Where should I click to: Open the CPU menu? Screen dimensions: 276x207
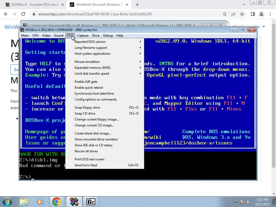[35, 36]
